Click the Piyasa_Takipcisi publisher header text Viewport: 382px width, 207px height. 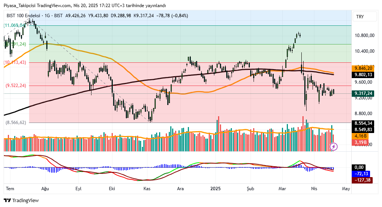pos(84,5)
